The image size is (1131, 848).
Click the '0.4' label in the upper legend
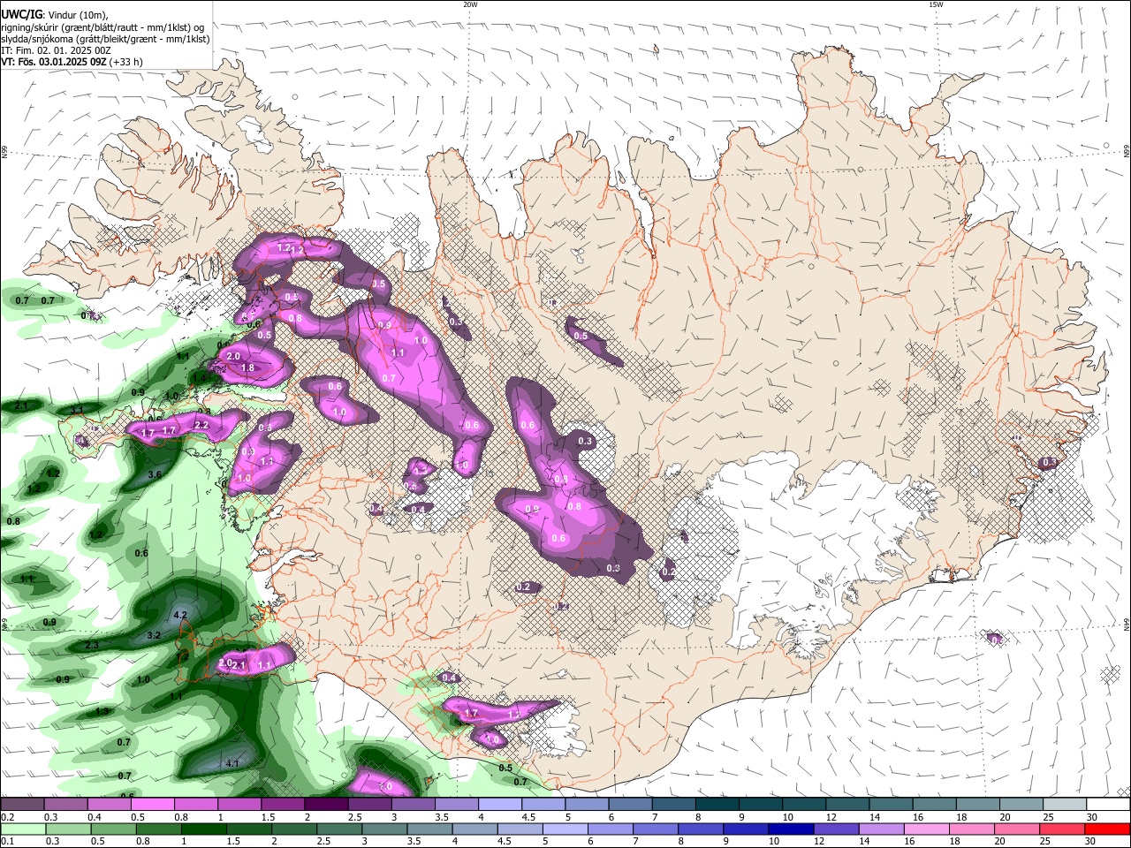point(94,817)
